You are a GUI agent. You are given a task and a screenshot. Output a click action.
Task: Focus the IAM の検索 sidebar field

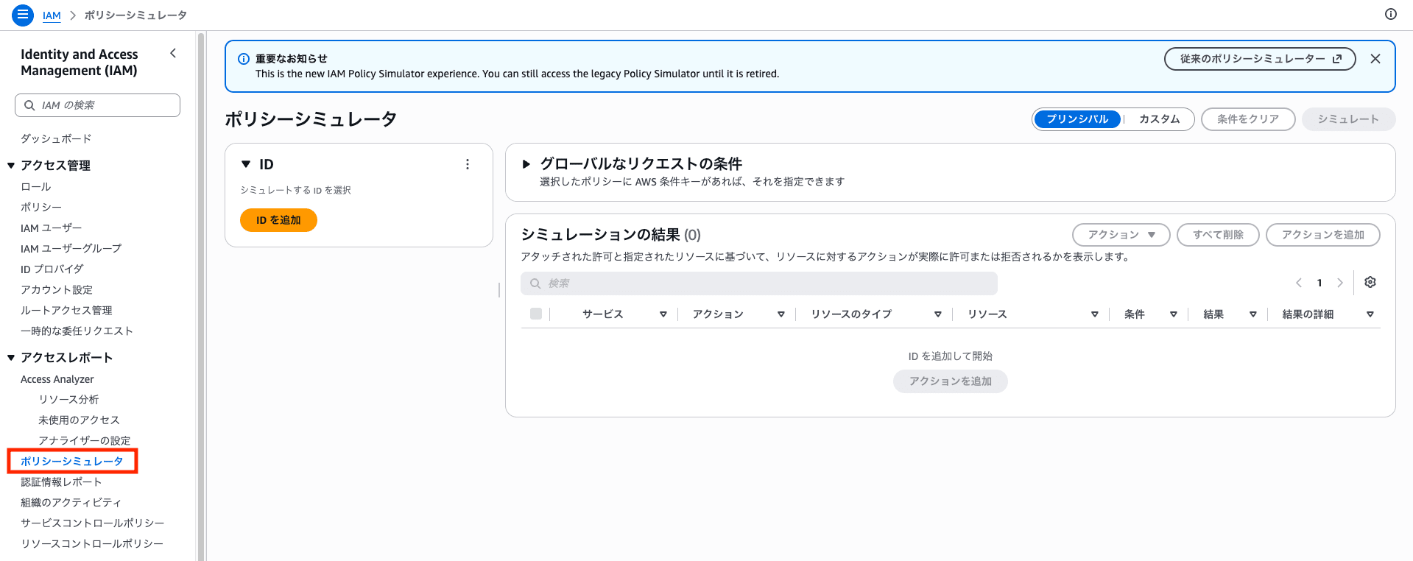(x=97, y=105)
